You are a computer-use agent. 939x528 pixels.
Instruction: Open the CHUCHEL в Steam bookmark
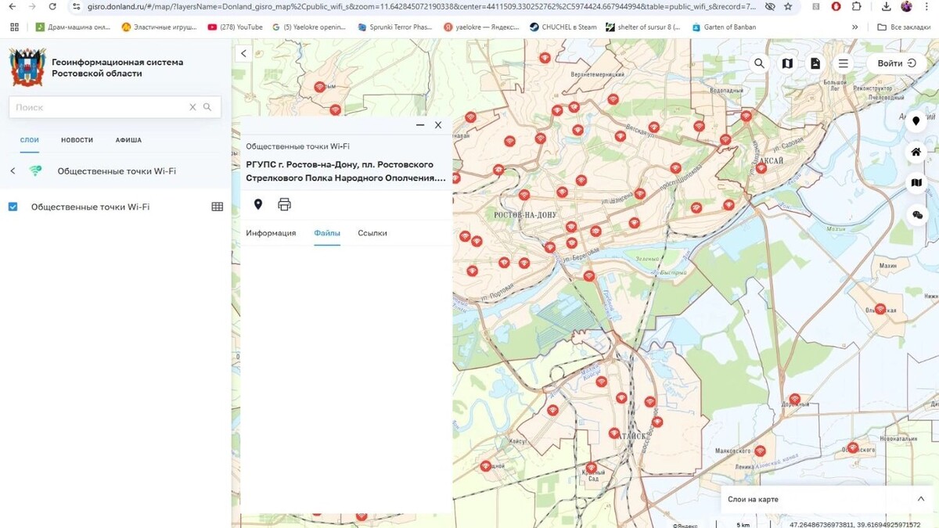click(563, 27)
